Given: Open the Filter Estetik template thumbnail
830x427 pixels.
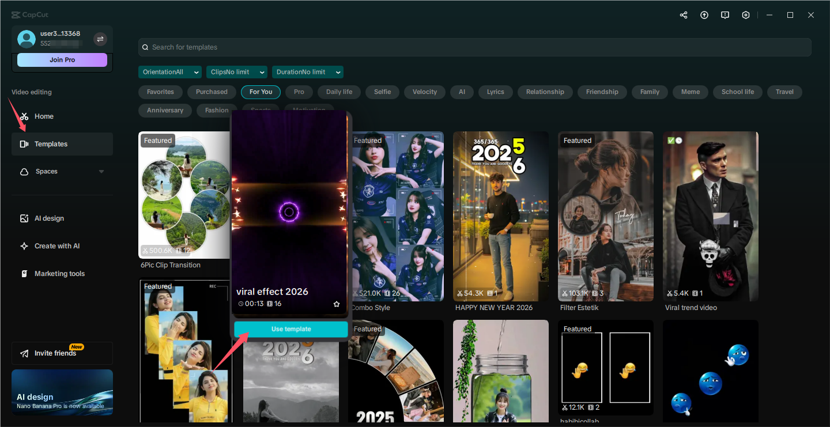Looking at the screenshot, I should (x=606, y=216).
